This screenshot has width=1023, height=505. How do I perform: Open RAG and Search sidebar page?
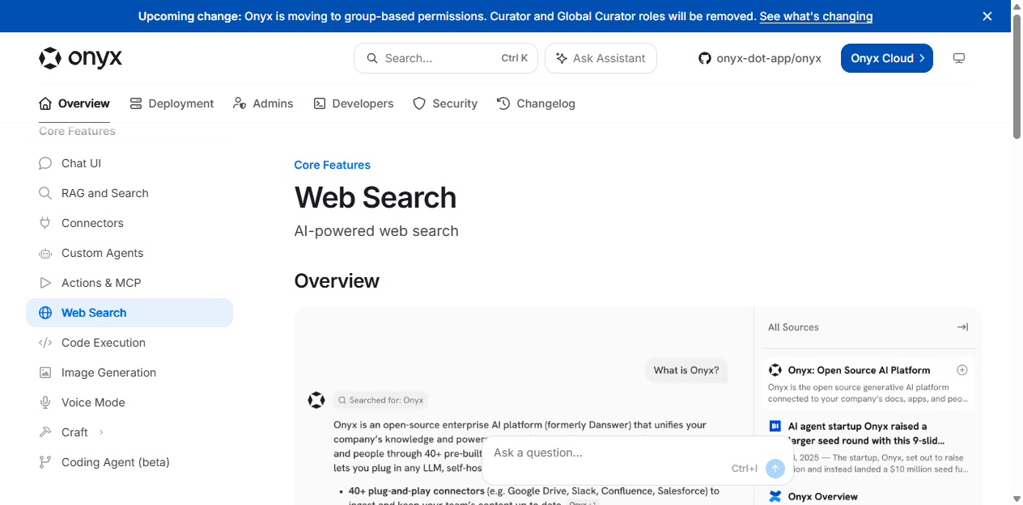coord(129,193)
